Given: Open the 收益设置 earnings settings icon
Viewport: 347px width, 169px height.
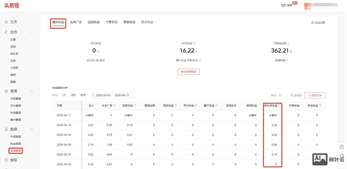Looking at the screenshot, I should coord(312,23).
